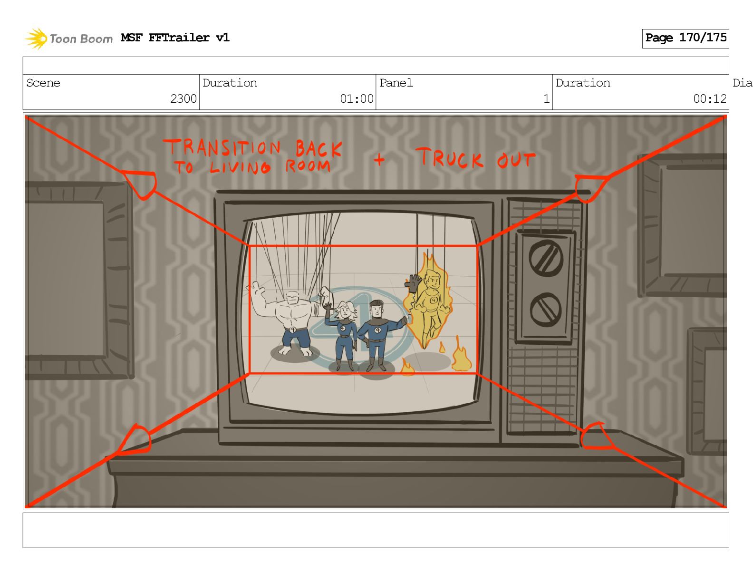
Task: Click the empty notes field below panel
Action: point(376,530)
